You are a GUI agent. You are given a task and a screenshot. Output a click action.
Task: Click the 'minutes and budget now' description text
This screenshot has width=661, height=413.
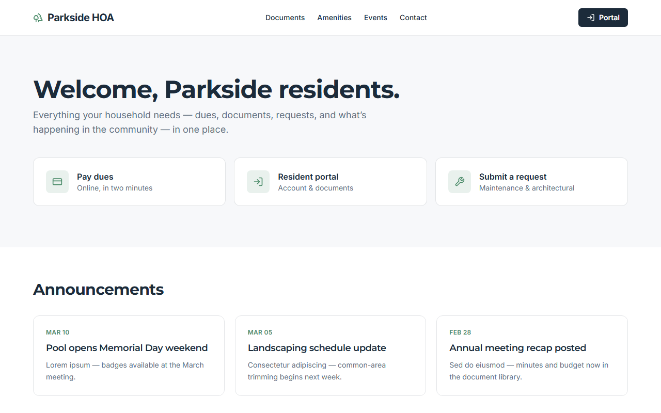529,371
